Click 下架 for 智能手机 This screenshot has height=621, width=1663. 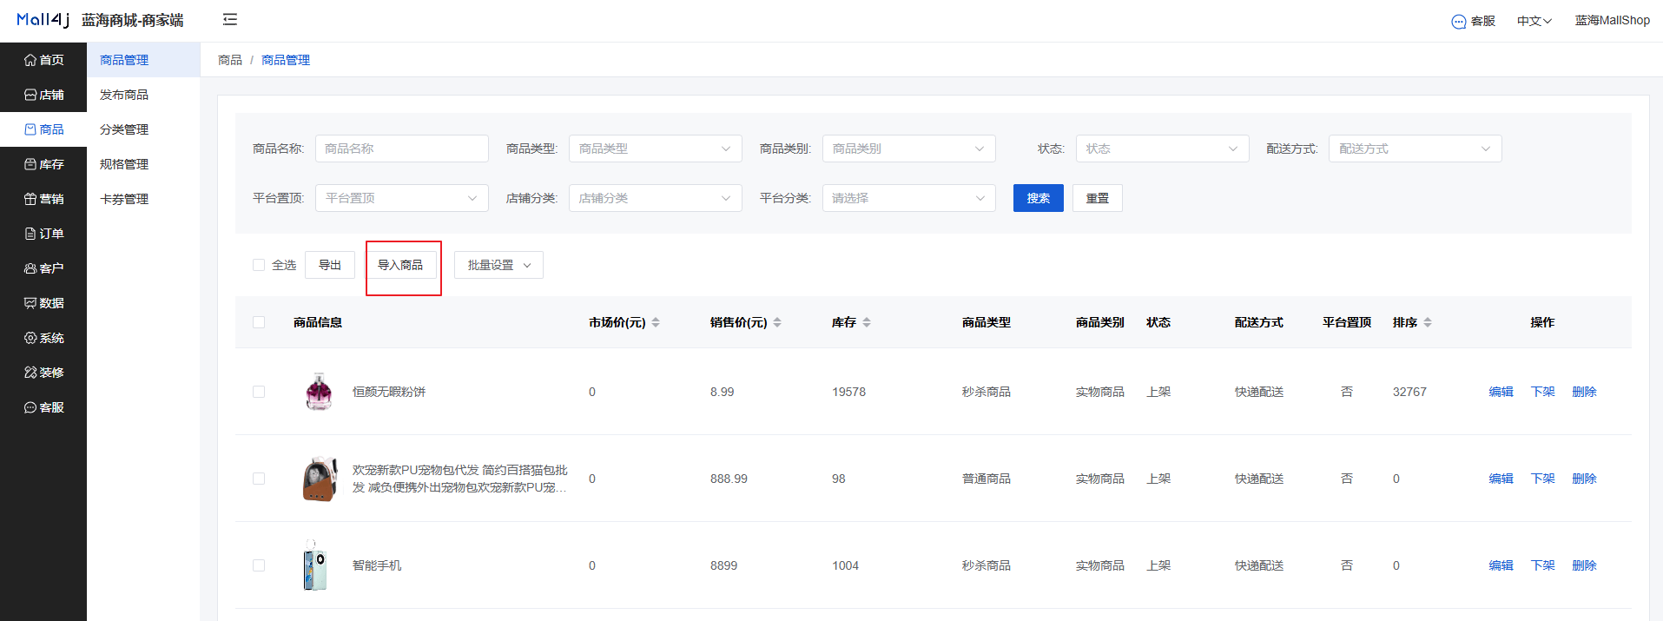pos(1543,565)
